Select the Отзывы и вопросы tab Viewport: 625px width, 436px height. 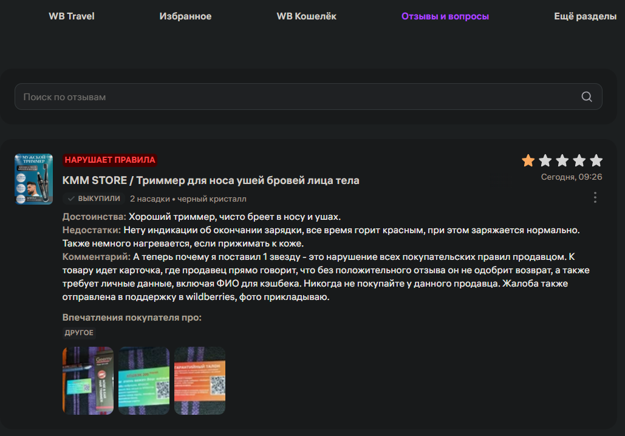(445, 16)
